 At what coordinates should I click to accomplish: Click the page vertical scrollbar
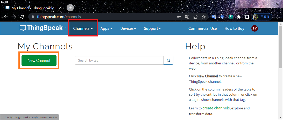click(281, 47)
